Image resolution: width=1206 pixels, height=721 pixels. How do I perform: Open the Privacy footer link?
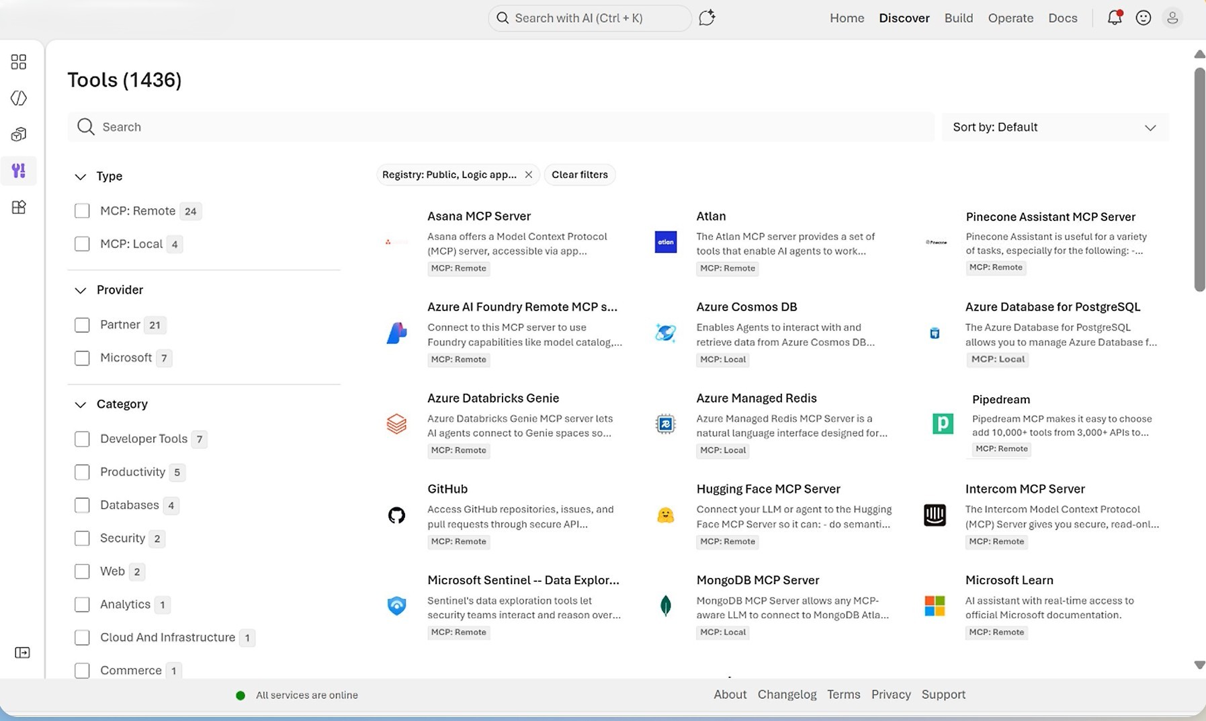point(891,695)
